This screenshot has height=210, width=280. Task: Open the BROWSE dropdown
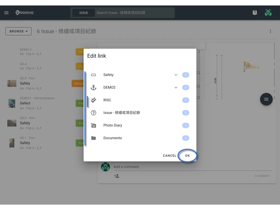18,31
